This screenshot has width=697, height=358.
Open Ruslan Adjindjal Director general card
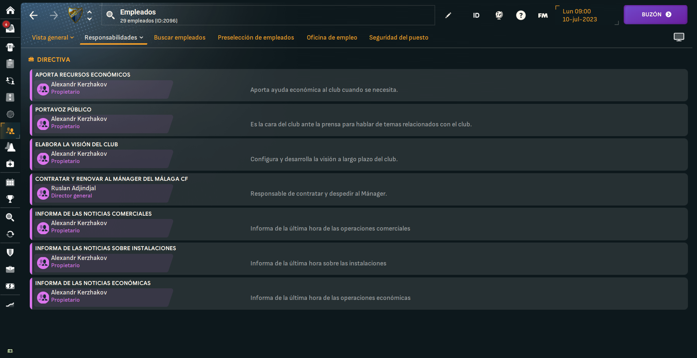click(103, 193)
